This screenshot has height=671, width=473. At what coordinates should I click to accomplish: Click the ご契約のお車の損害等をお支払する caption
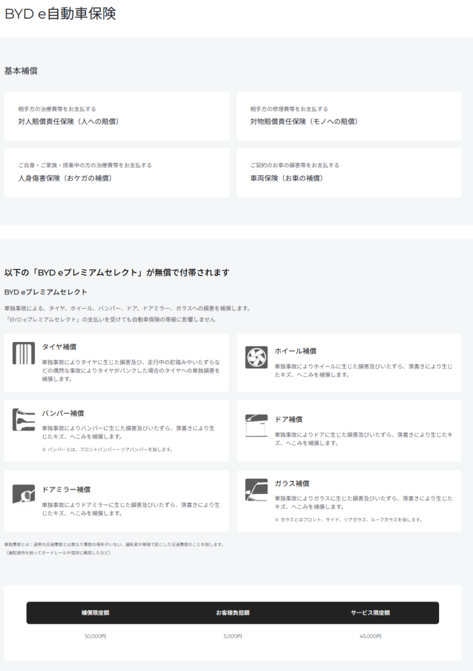click(x=295, y=165)
